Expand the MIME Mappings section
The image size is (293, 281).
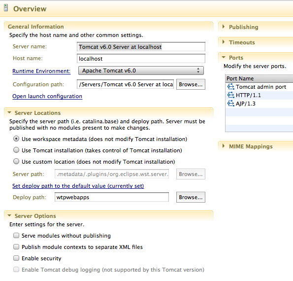tap(224, 146)
